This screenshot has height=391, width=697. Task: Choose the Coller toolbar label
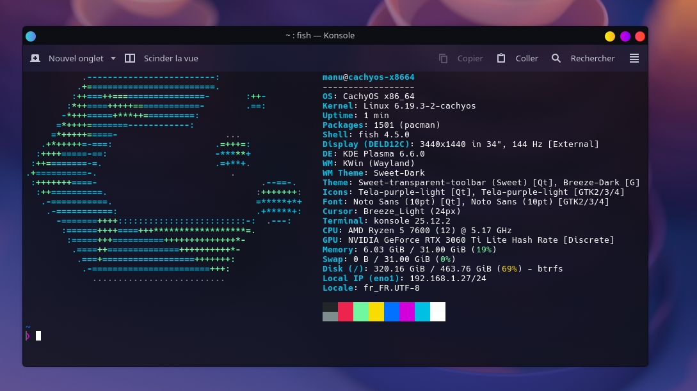pos(527,58)
